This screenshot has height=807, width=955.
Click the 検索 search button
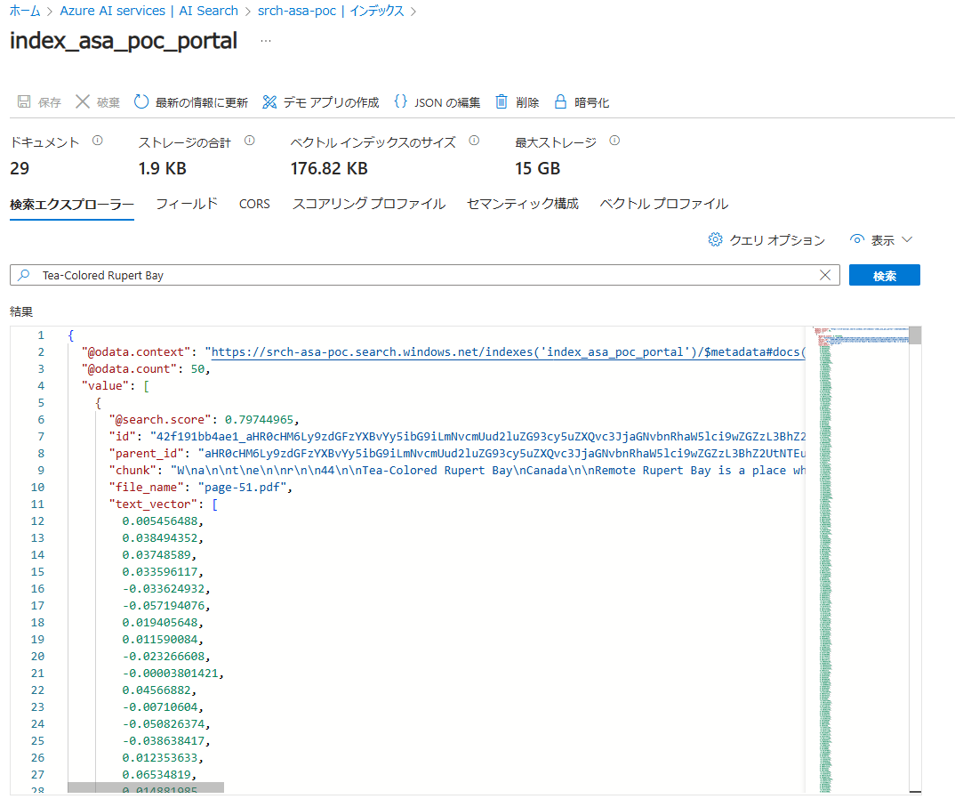pyautogui.click(x=884, y=274)
